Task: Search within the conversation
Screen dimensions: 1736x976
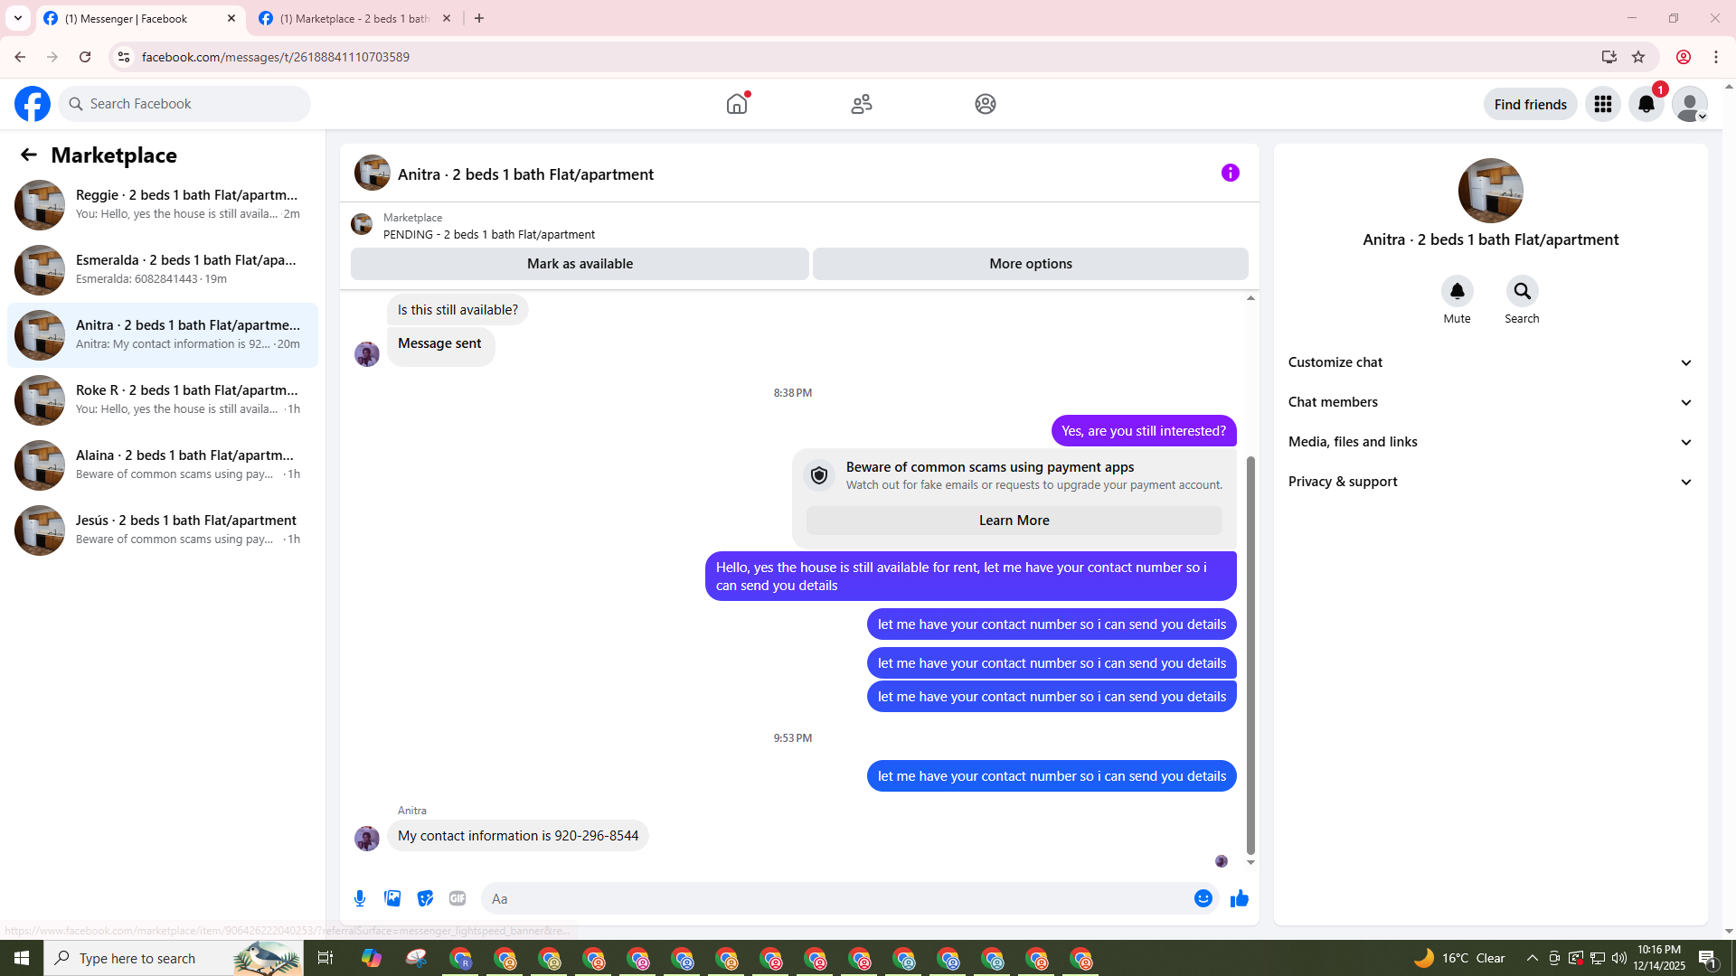Action: [x=1522, y=292]
